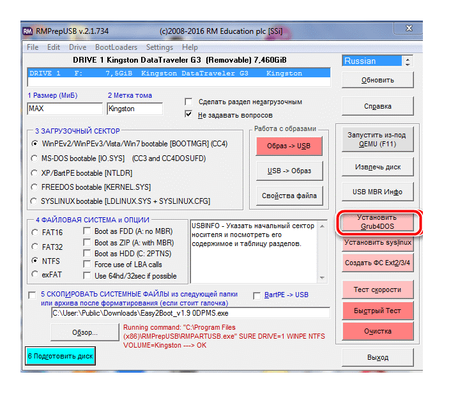Viewport: 451px width, 393px height.
Task: Open the File menu
Action: (33, 47)
